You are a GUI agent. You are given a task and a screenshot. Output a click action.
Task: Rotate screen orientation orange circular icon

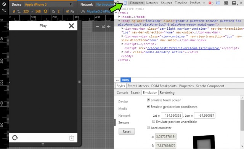pyautogui.click(x=45, y=11)
